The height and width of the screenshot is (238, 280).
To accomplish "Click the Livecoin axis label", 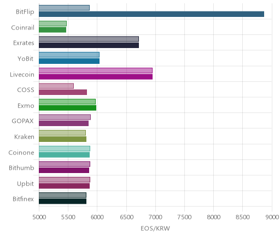I will click(22, 75).
